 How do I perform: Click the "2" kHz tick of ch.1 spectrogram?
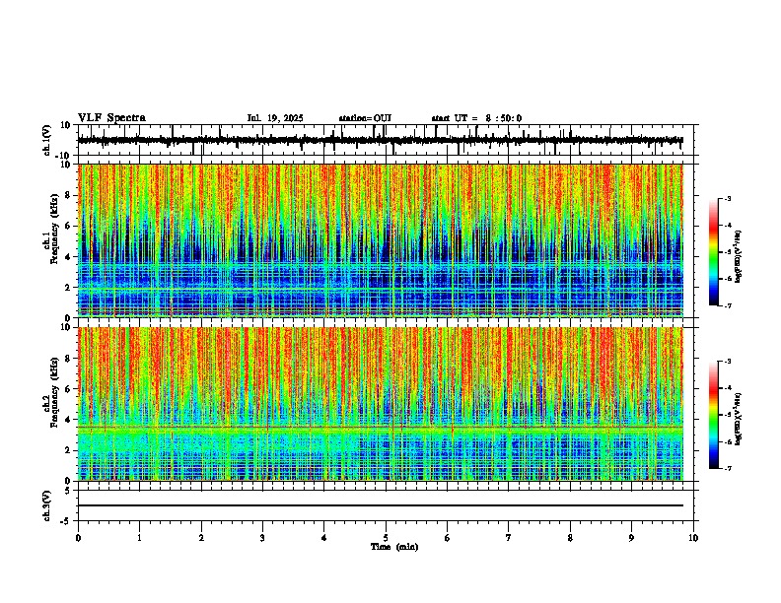69,287
